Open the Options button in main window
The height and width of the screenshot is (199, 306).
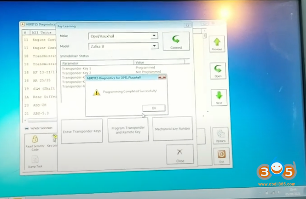[x=220, y=136]
